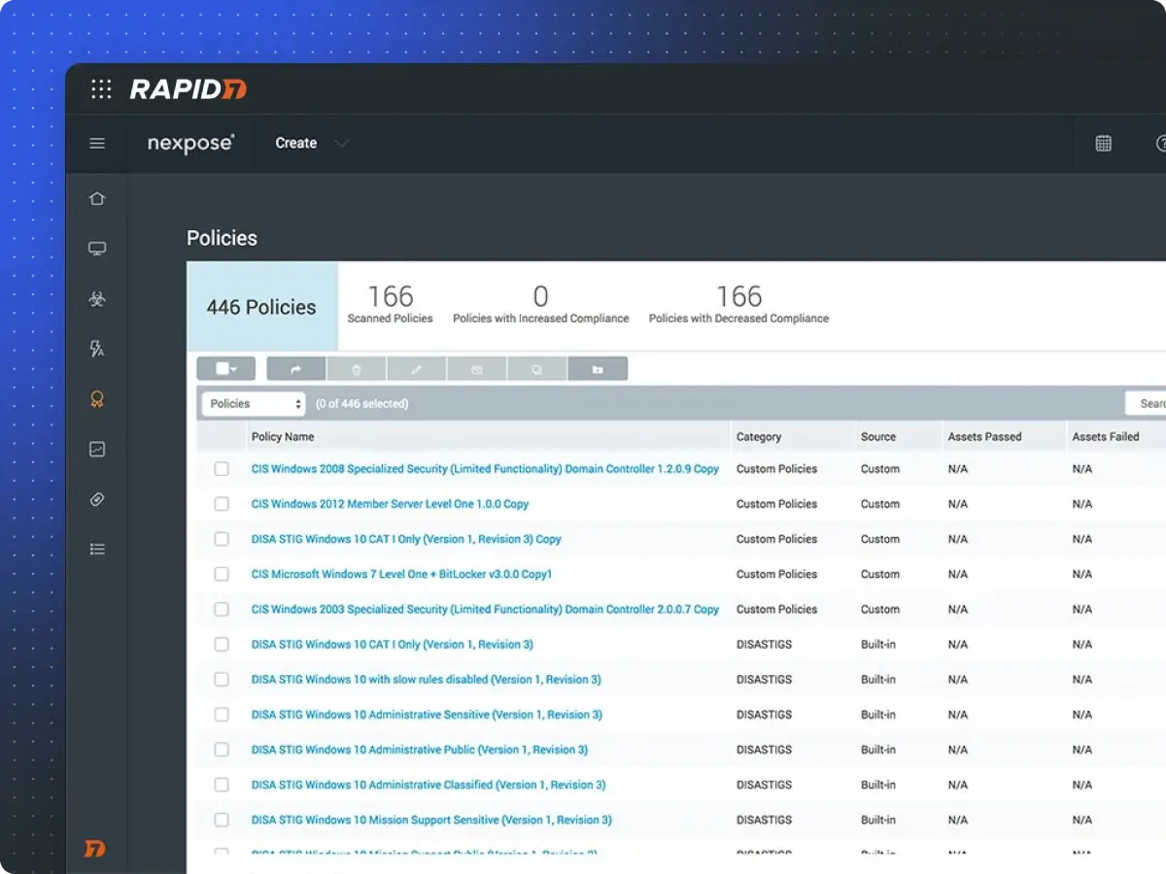This screenshot has width=1166, height=874.
Task: Check the CIS Windows 2012 Member Server row
Action: (222, 504)
